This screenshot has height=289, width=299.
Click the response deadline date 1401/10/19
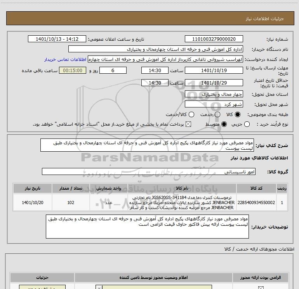(x=214, y=70)
